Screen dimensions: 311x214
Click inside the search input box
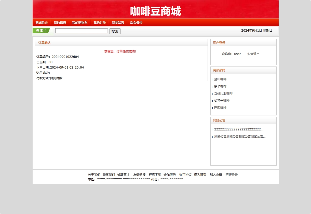pos(81,31)
